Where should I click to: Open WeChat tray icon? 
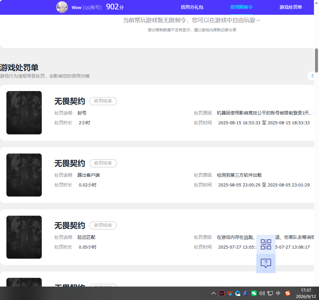(254, 293)
